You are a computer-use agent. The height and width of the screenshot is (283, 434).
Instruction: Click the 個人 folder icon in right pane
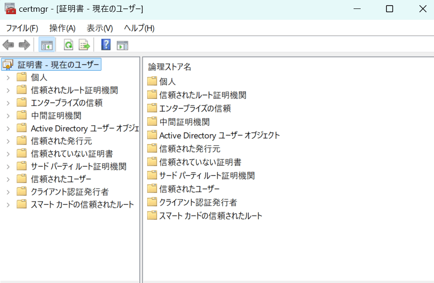(152, 81)
